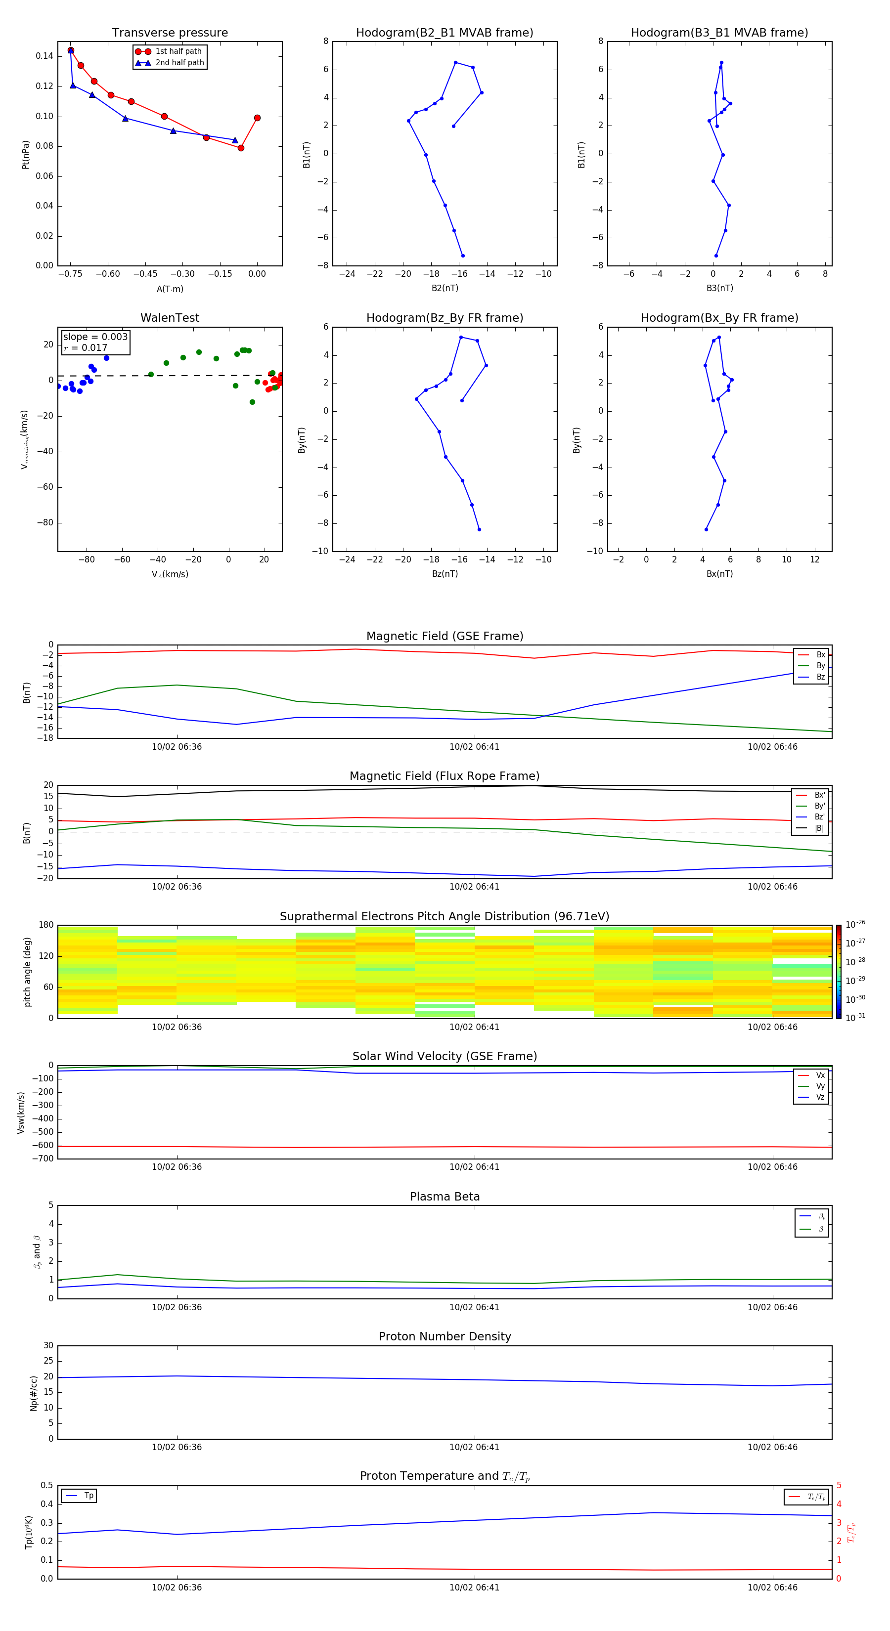Select the "1st half path" legend entry
The height and width of the screenshot is (1631, 890).
[169, 51]
